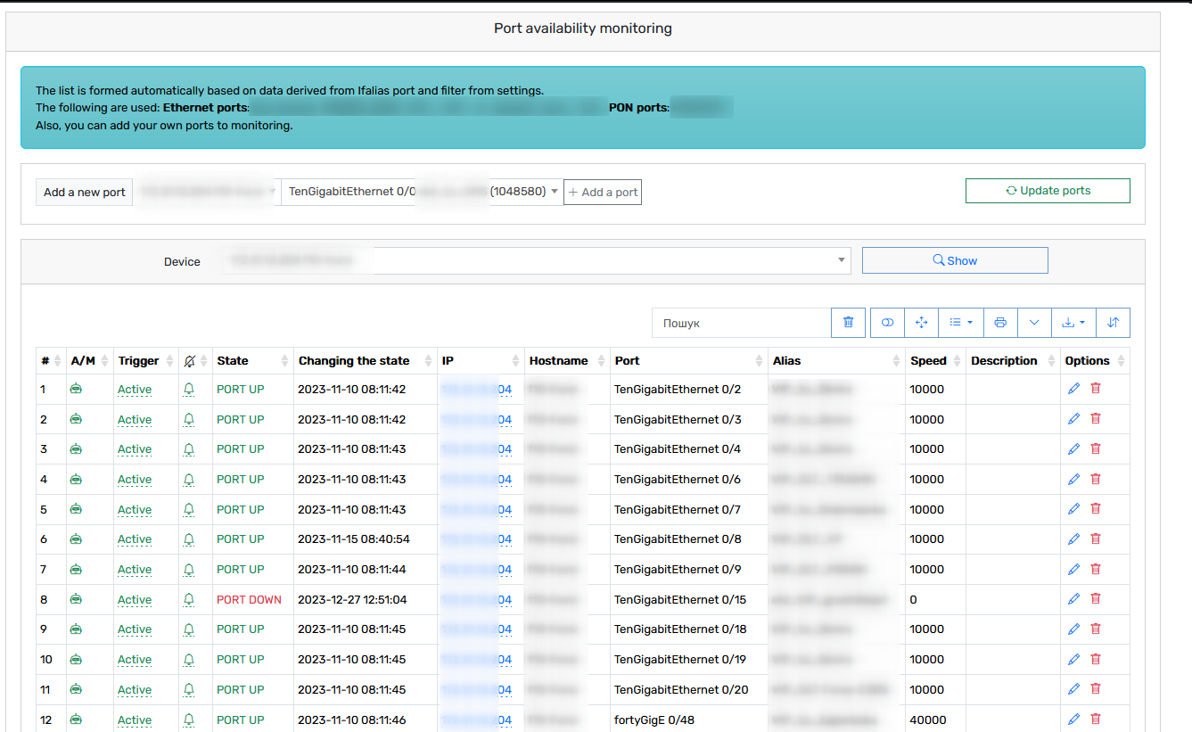
Task: Click the robot auto-mode icon in row 3
Action: [x=76, y=448]
